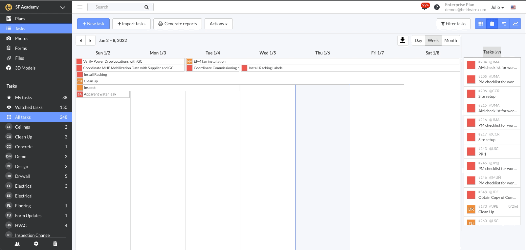The height and width of the screenshot is (250, 526).
Task: Open the Julio user menu
Action: click(x=497, y=7)
